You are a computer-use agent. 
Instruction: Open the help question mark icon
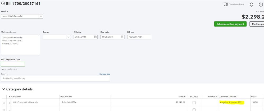pyautogui.click(x=261, y=4)
